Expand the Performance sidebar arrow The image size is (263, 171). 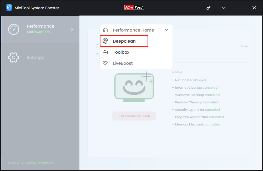pyautogui.click(x=72, y=29)
